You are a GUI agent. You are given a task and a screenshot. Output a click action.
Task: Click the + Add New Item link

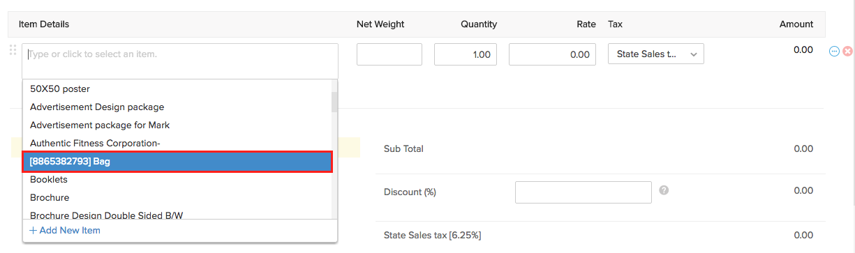65,231
